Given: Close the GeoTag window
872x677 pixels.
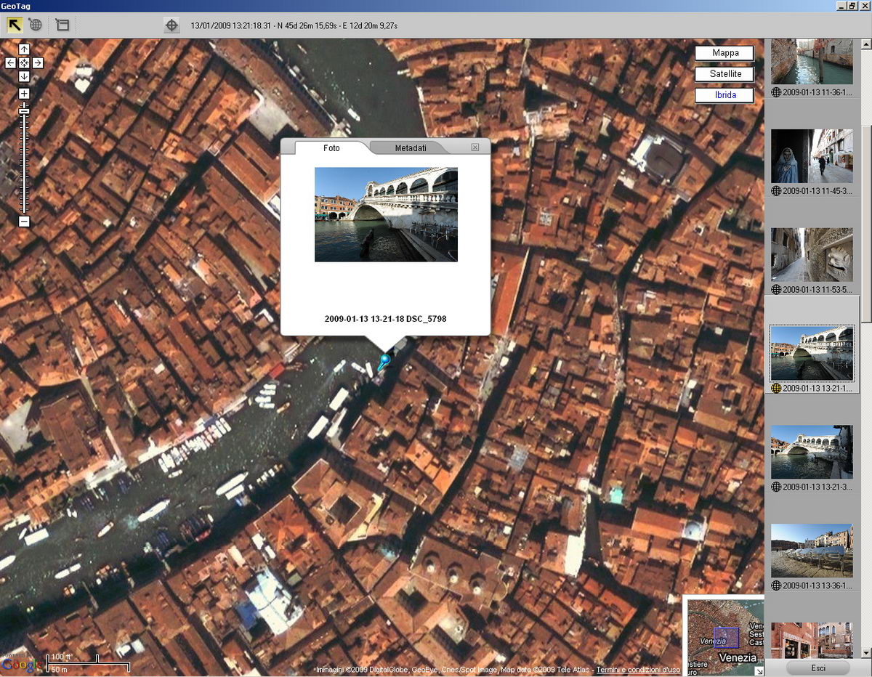Looking at the screenshot, I should click(864, 6).
